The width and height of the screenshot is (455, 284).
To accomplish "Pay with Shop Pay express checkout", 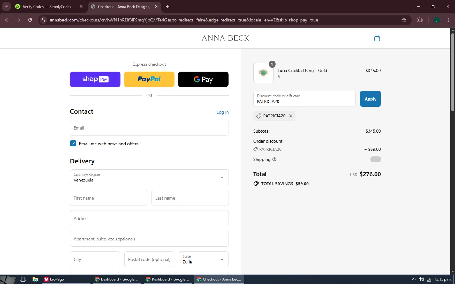I will point(95,79).
